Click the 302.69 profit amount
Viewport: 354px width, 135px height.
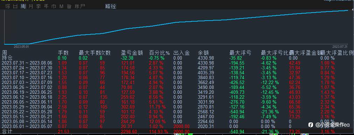(128, 107)
